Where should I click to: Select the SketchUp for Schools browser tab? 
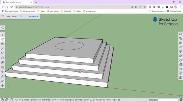17,2
